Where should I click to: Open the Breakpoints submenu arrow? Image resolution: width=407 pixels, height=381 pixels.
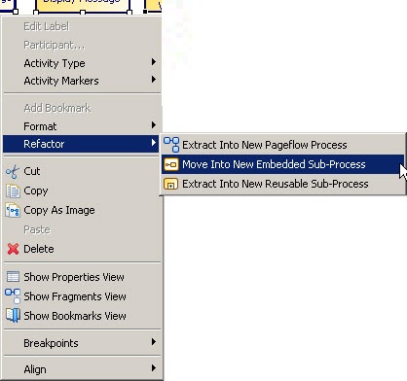click(154, 342)
